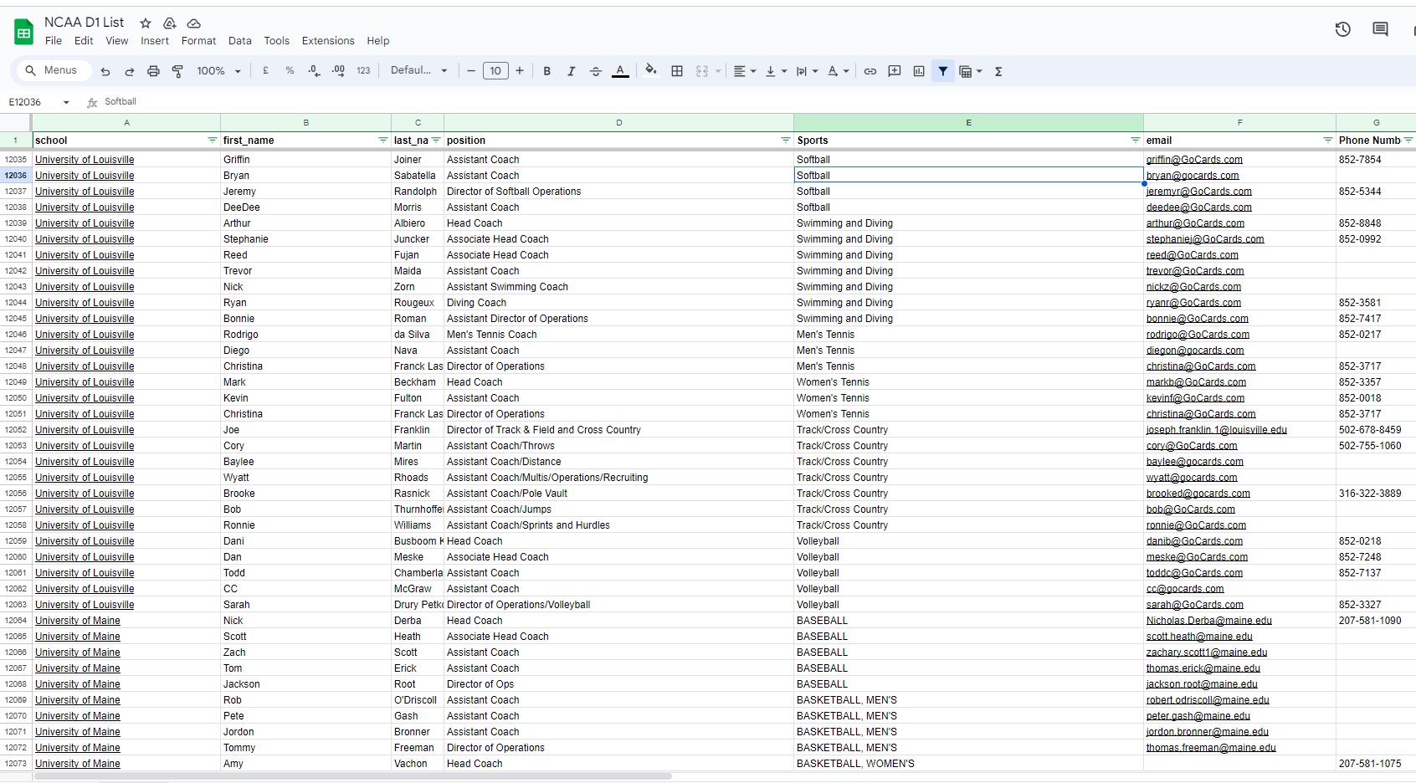Open the Format menu
Viewport: 1416px width, 783px height.
(x=199, y=41)
